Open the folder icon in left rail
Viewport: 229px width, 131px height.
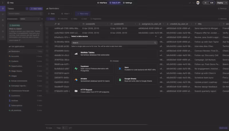pyautogui.click(x=3, y=25)
